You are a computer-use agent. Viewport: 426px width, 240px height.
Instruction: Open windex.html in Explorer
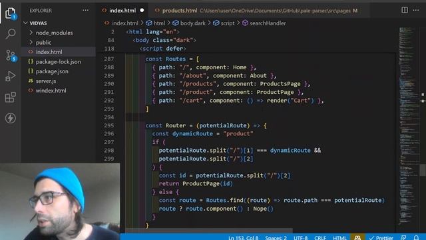(51, 91)
